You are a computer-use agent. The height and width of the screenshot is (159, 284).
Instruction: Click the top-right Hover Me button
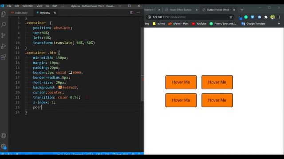217,82
